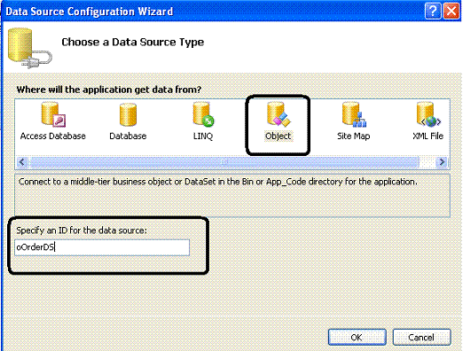This screenshot has width=463, height=351.
Task: Choose the Site Map icon
Action: click(x=354, y=114)
